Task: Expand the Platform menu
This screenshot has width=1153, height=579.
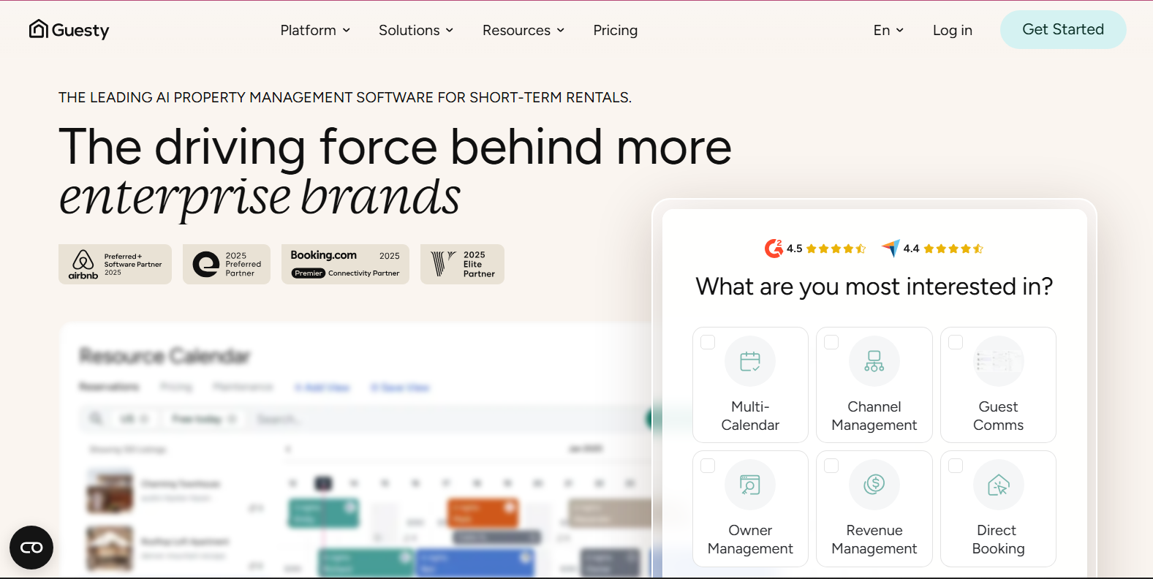Action: [315, 30]
